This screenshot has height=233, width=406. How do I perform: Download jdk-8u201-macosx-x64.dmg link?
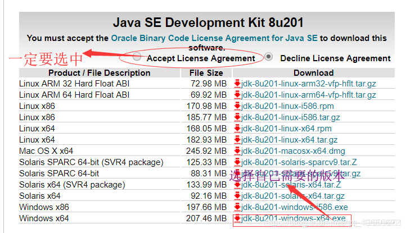[x=293, y=151]
